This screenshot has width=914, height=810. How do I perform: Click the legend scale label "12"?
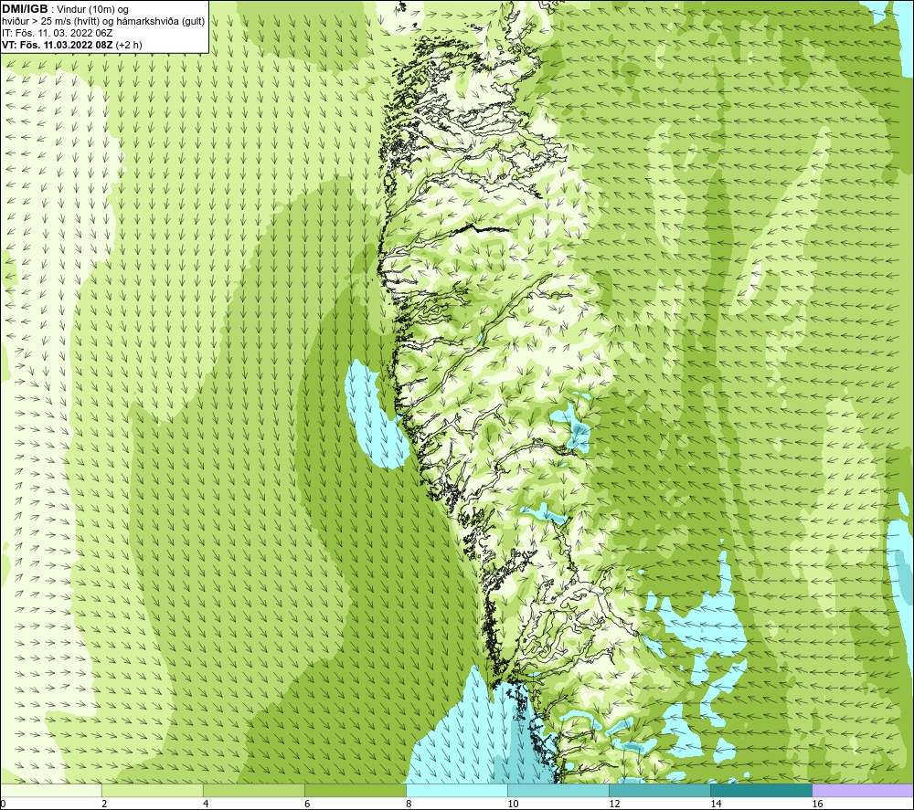(x=614, y=804)
